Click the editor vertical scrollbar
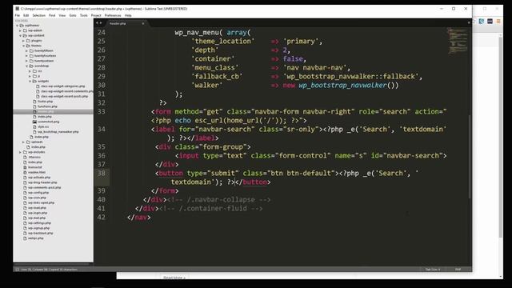This screenshot has width=512, height=288. point(470,157)
